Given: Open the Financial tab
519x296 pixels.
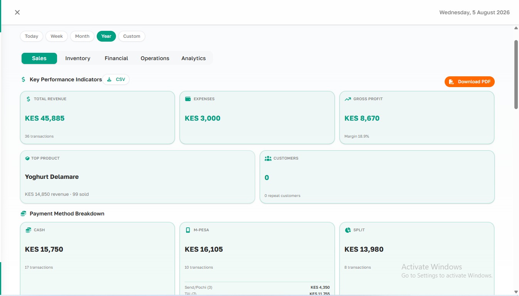Looking at the screenshot, I should pyautogui.click(x=116, y=58).
